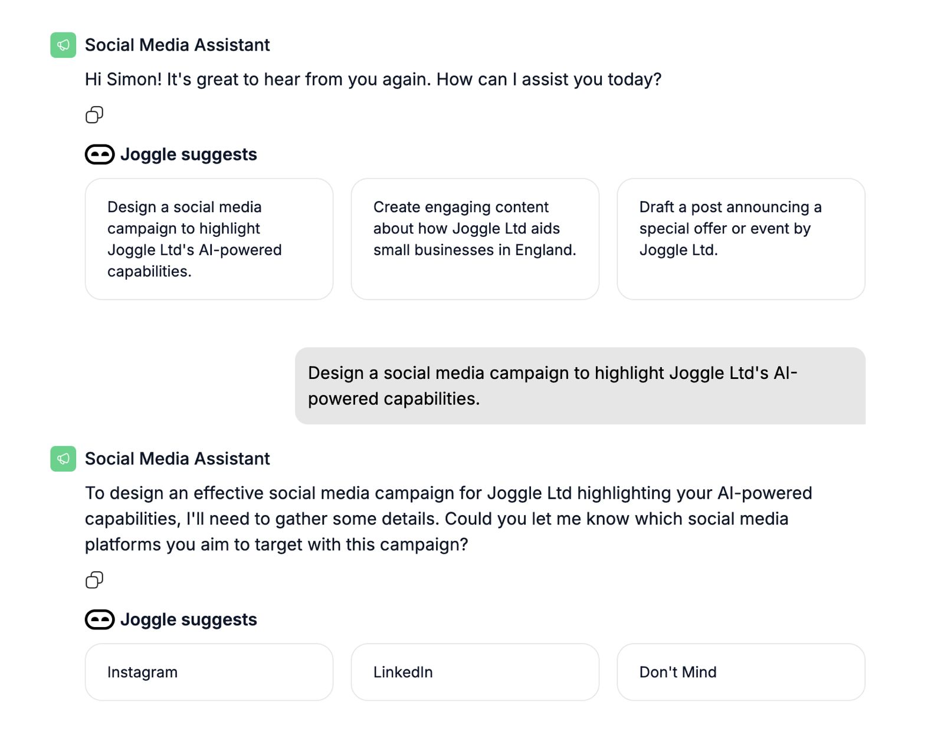Click the Joggle robot icon above platform suggestions
This screenshot has height=745, width=944.
click(x=100, y=619)
